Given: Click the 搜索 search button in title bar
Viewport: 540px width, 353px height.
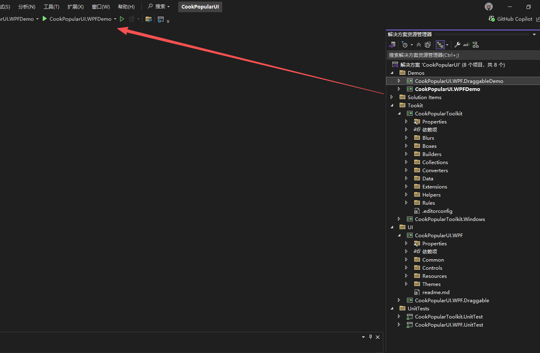Looking at the screenshot, I should click(158, 7).
